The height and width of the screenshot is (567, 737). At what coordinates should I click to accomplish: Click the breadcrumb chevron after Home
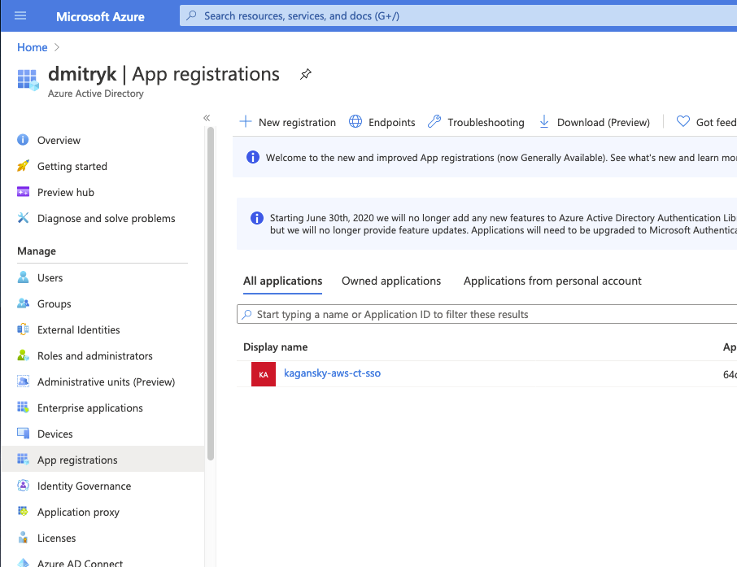56,47
